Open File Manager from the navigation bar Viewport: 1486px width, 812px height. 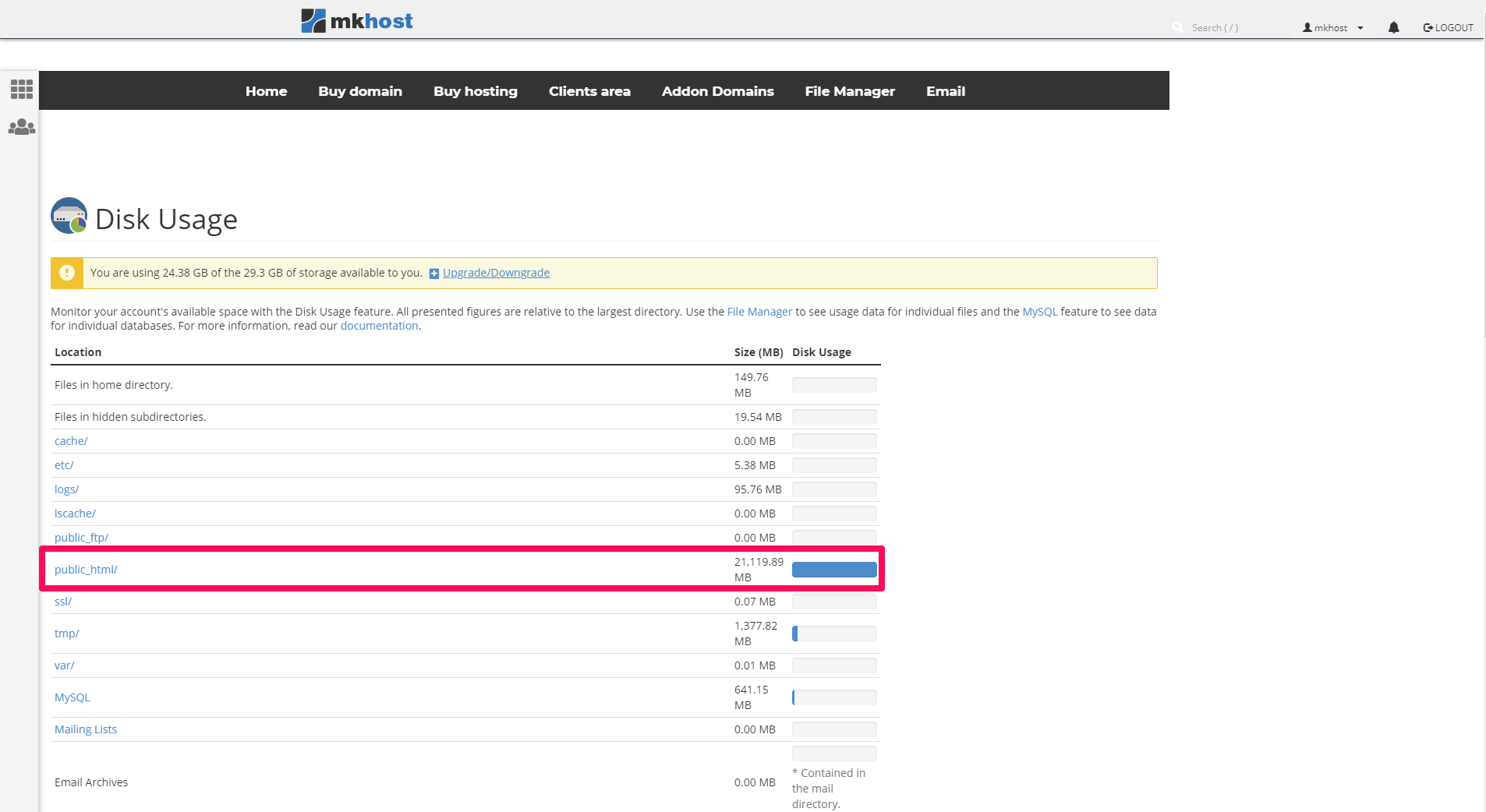[850, 91]
